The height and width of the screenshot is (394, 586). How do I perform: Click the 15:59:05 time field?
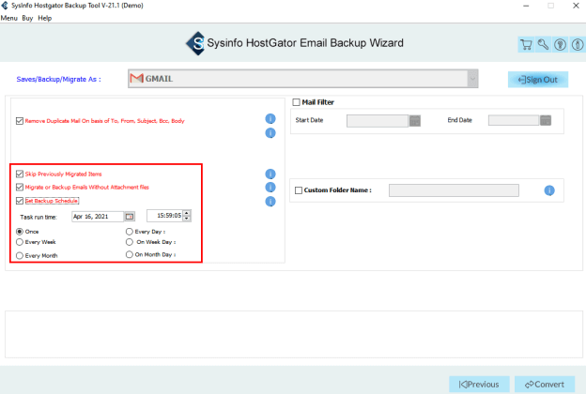point(165,216)
